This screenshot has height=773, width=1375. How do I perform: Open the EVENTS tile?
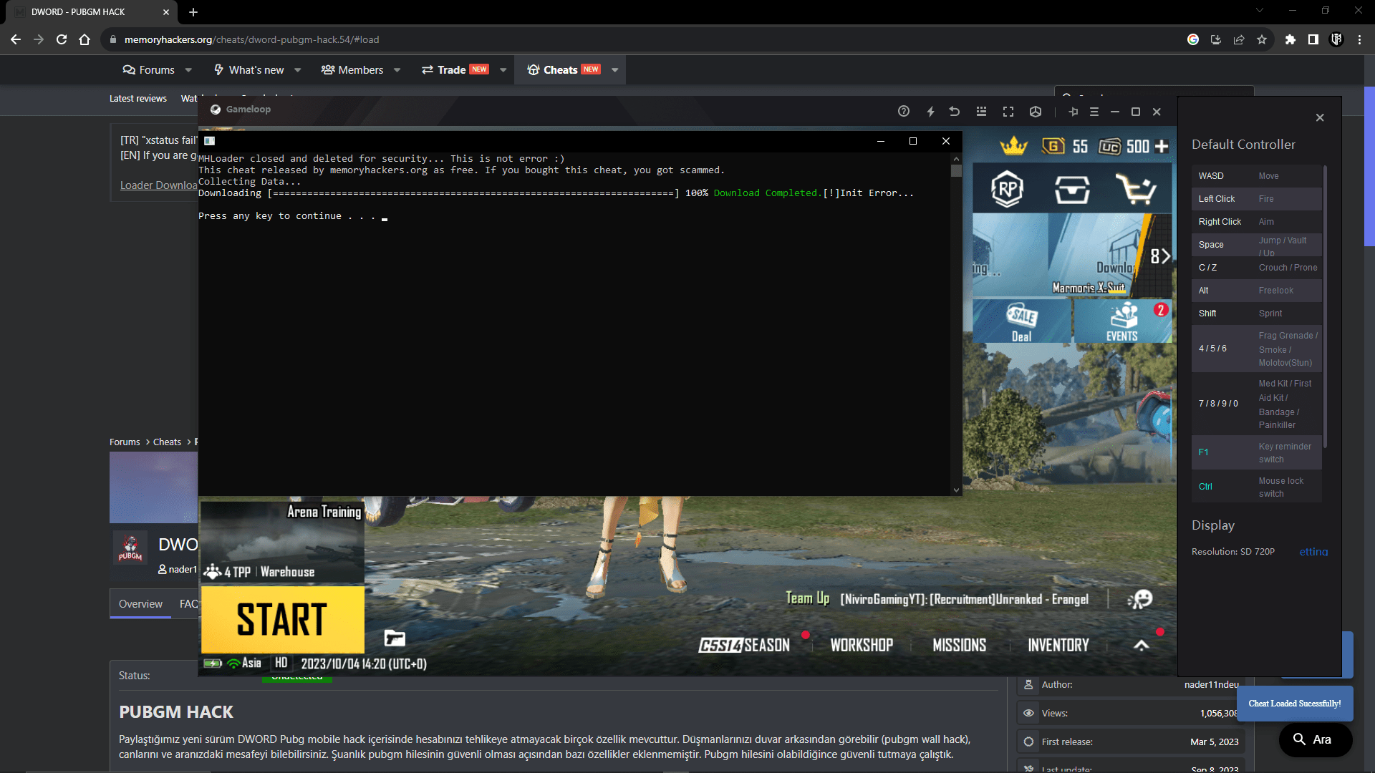click(x=1122, y=321)
